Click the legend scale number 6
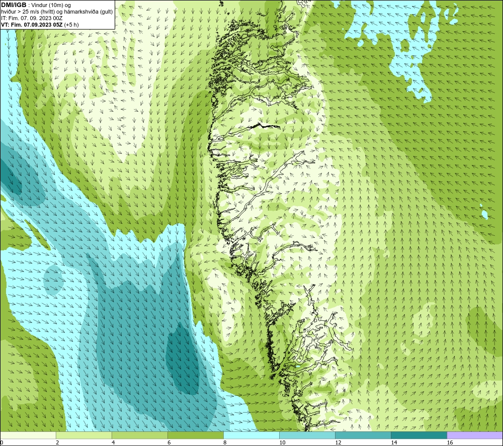503x446 pixels. (x=169, y=442)
